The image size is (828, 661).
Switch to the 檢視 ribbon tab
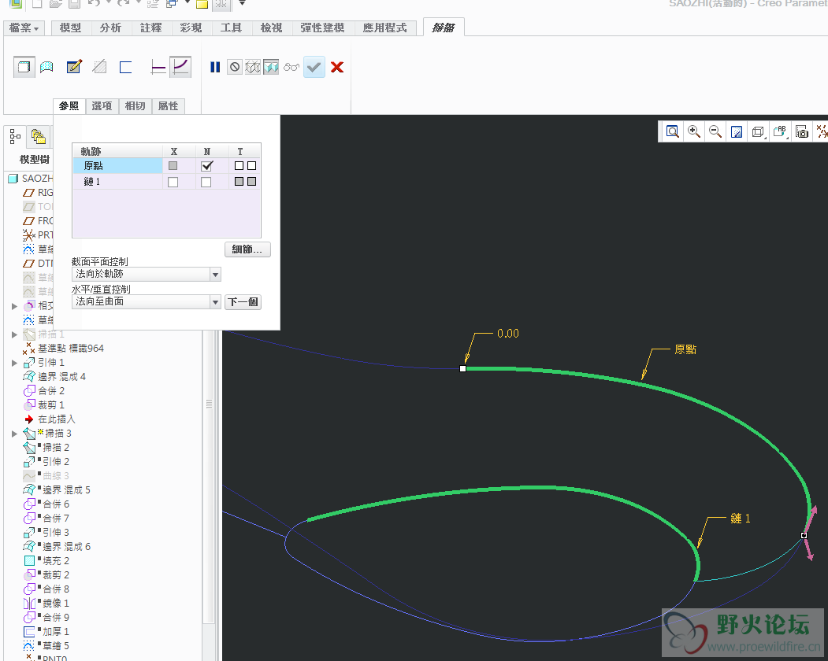(272, 28)
